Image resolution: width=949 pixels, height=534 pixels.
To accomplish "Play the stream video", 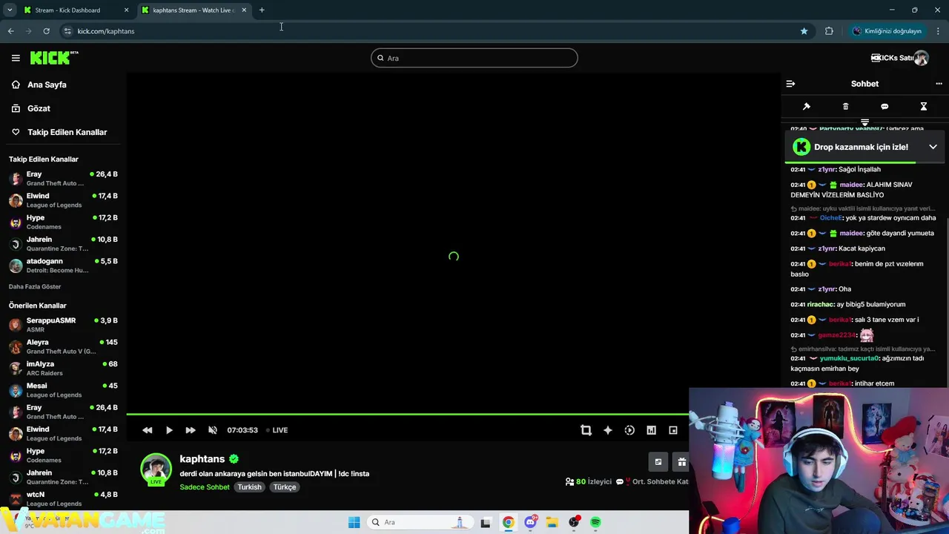I will 169,430.
